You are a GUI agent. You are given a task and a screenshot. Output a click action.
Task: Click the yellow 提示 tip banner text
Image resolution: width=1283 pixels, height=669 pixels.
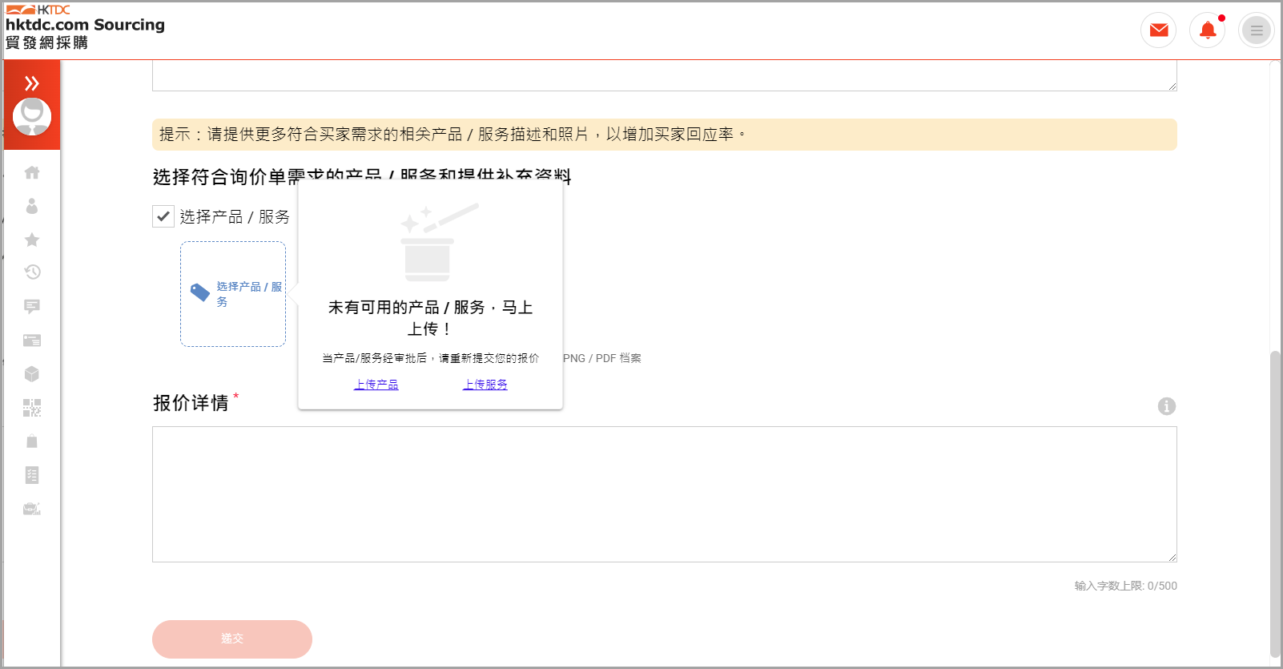point(452,135)
